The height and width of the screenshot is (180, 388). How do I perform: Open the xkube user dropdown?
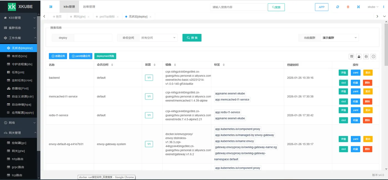pos(373,7)
